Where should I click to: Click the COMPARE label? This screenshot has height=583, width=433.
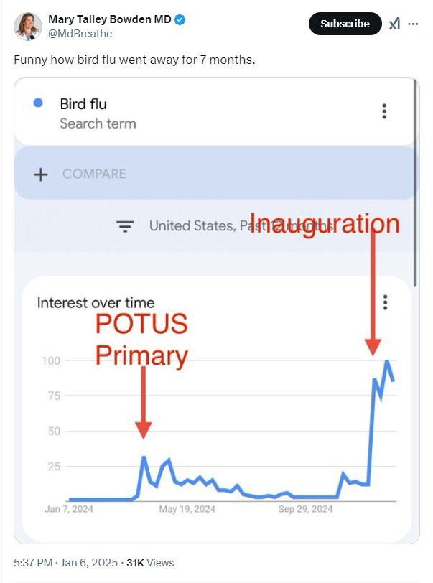click(x=94, y=174)
